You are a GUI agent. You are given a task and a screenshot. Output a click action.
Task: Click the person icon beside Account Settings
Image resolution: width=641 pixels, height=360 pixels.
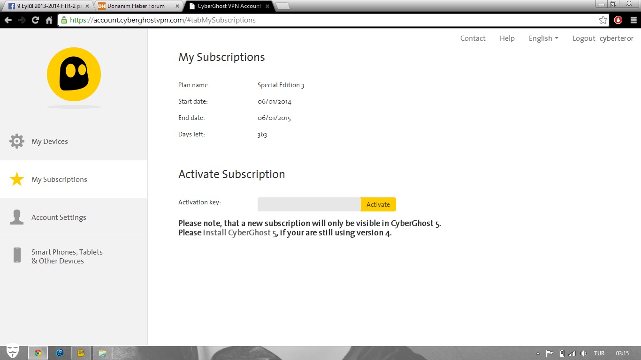coord(17,217)
